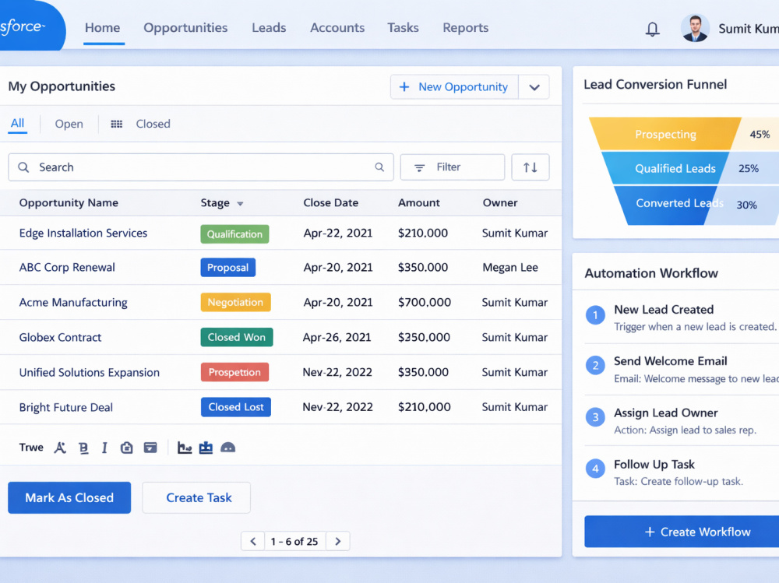
Task: Open ABC Corp Renewal opportunity
Action: pyautogui.click(x=67, y=267)
